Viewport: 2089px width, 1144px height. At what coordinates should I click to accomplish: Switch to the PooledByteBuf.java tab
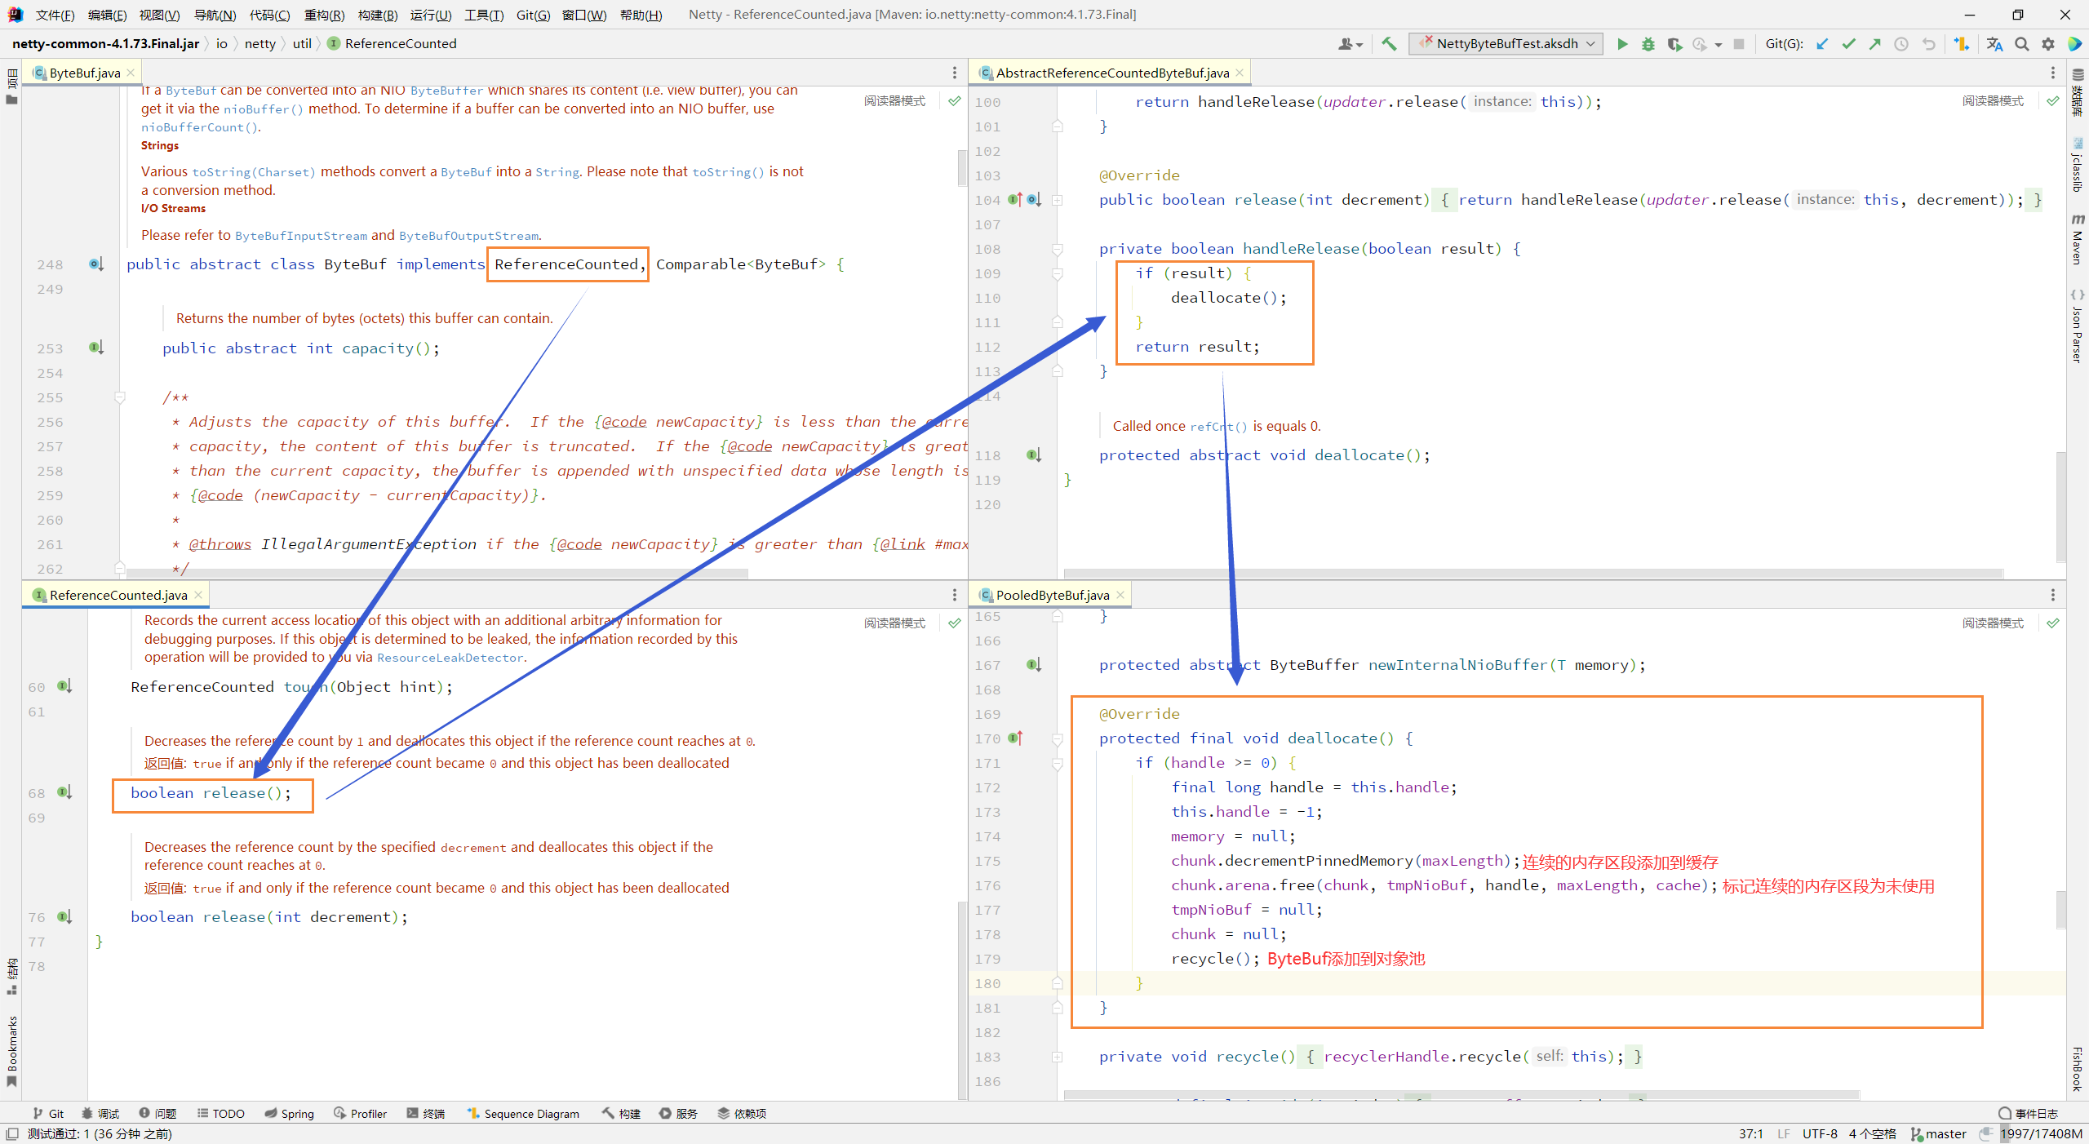click(x=1052, y=596)
